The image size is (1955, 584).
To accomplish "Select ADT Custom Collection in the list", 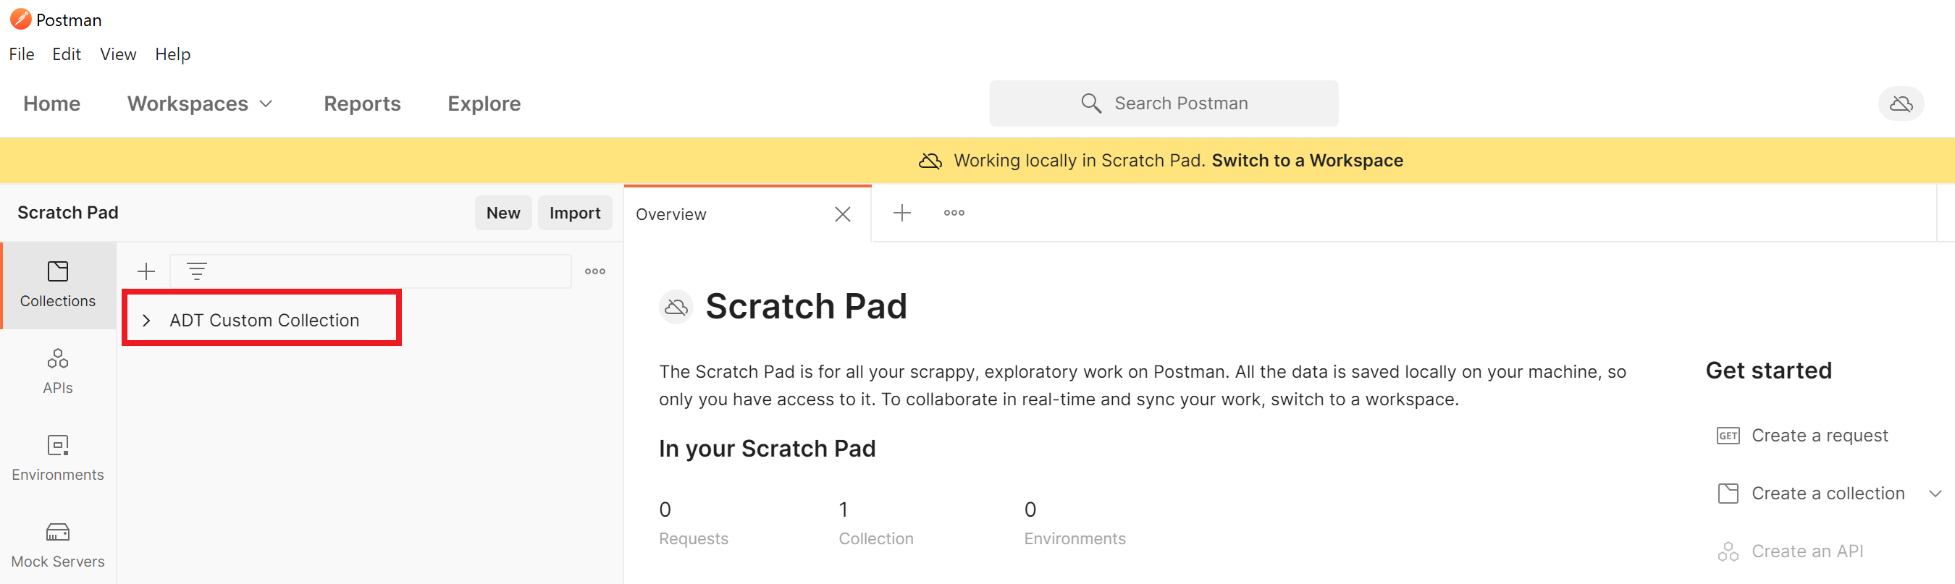I will click(263, 321).
